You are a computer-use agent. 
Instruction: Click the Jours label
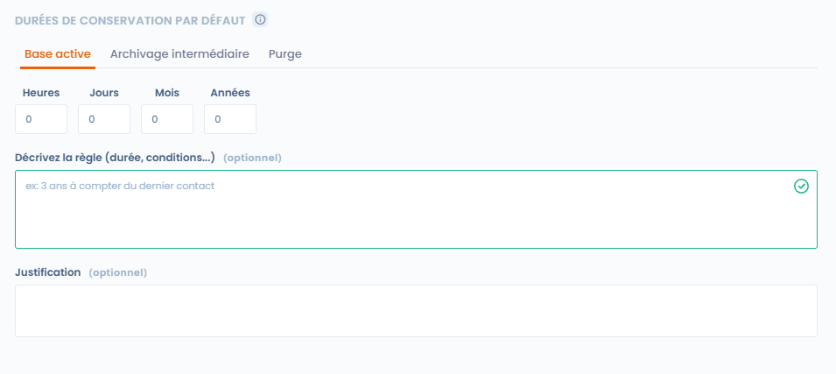[x=104, y=92]
